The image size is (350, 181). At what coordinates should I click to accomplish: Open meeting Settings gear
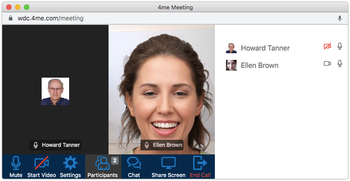70,167
